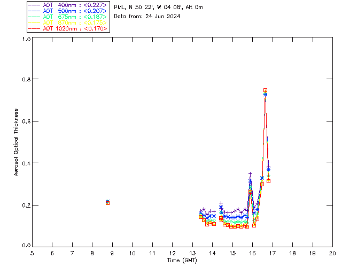Viewport: 342px width, 274px height.
Task: Click the AOT 675nm legend entry
Action: pyautogui.click(x=68, y=17)
